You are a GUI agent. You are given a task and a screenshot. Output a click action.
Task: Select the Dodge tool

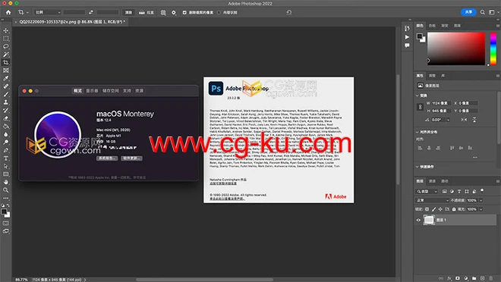(x=6, y=143)
